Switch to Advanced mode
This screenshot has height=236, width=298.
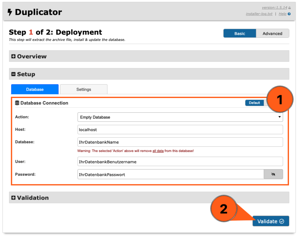(x=272, y=33)
